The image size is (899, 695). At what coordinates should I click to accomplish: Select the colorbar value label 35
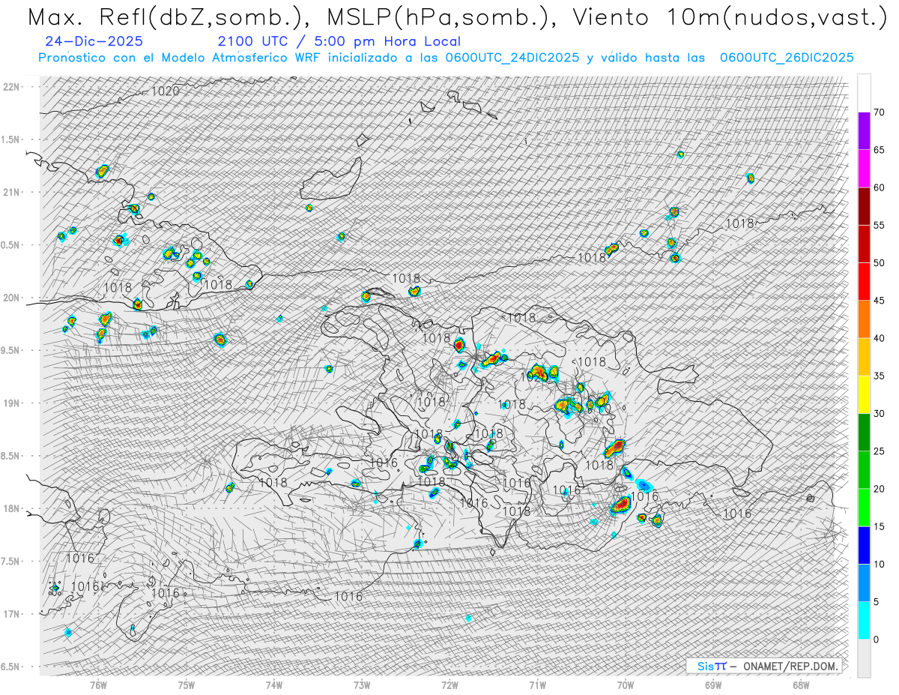[879, 376]
